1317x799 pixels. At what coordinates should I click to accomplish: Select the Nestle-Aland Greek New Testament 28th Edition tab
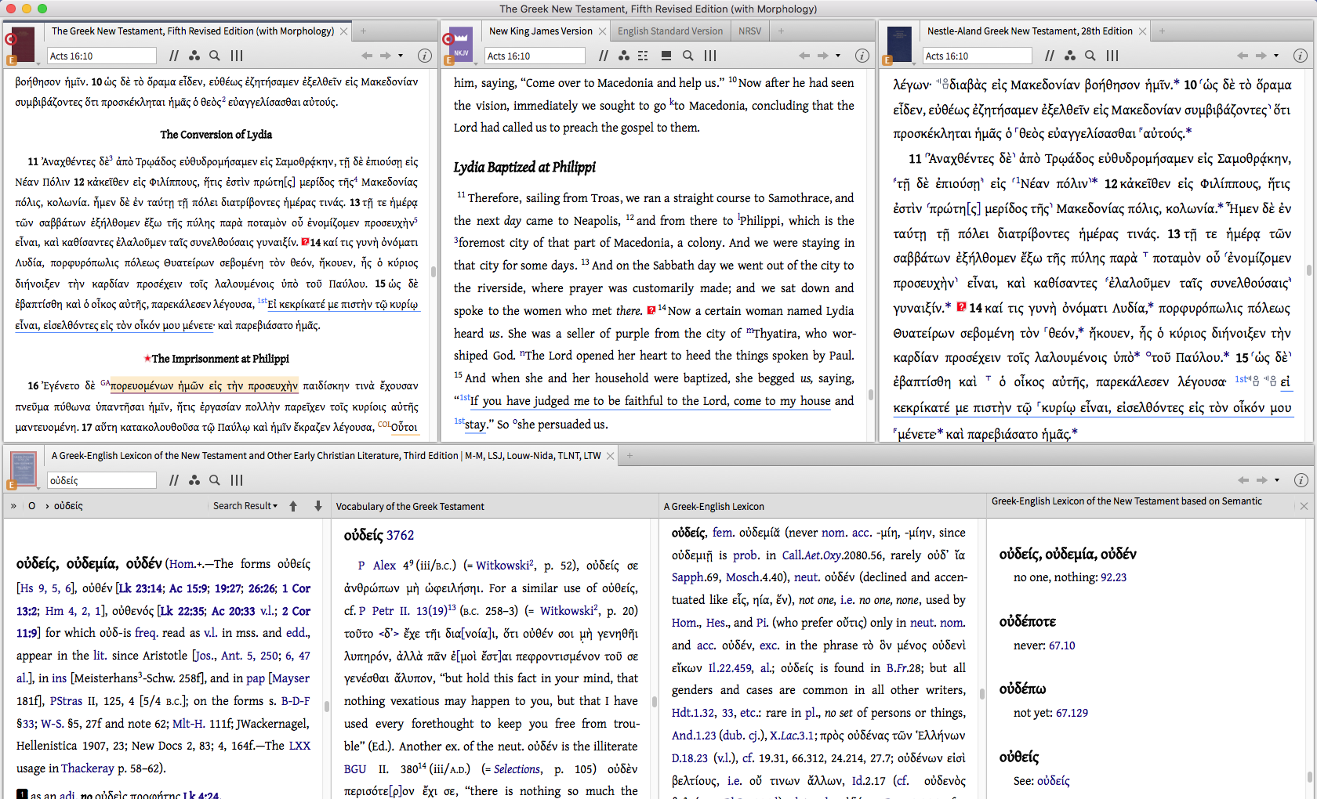(1029, 31)
